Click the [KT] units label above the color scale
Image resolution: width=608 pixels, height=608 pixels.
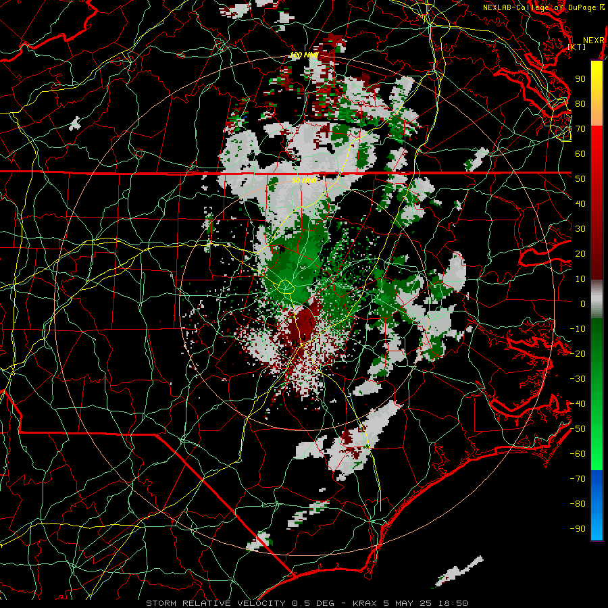coord(577,47)
